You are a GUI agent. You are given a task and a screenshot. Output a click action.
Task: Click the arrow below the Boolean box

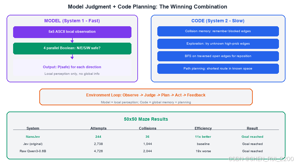point(72,57)
